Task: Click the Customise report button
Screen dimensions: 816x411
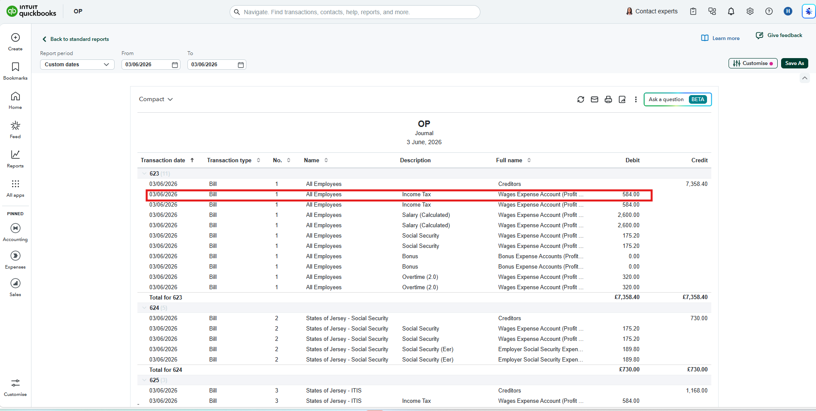Action: coord(753,63)
